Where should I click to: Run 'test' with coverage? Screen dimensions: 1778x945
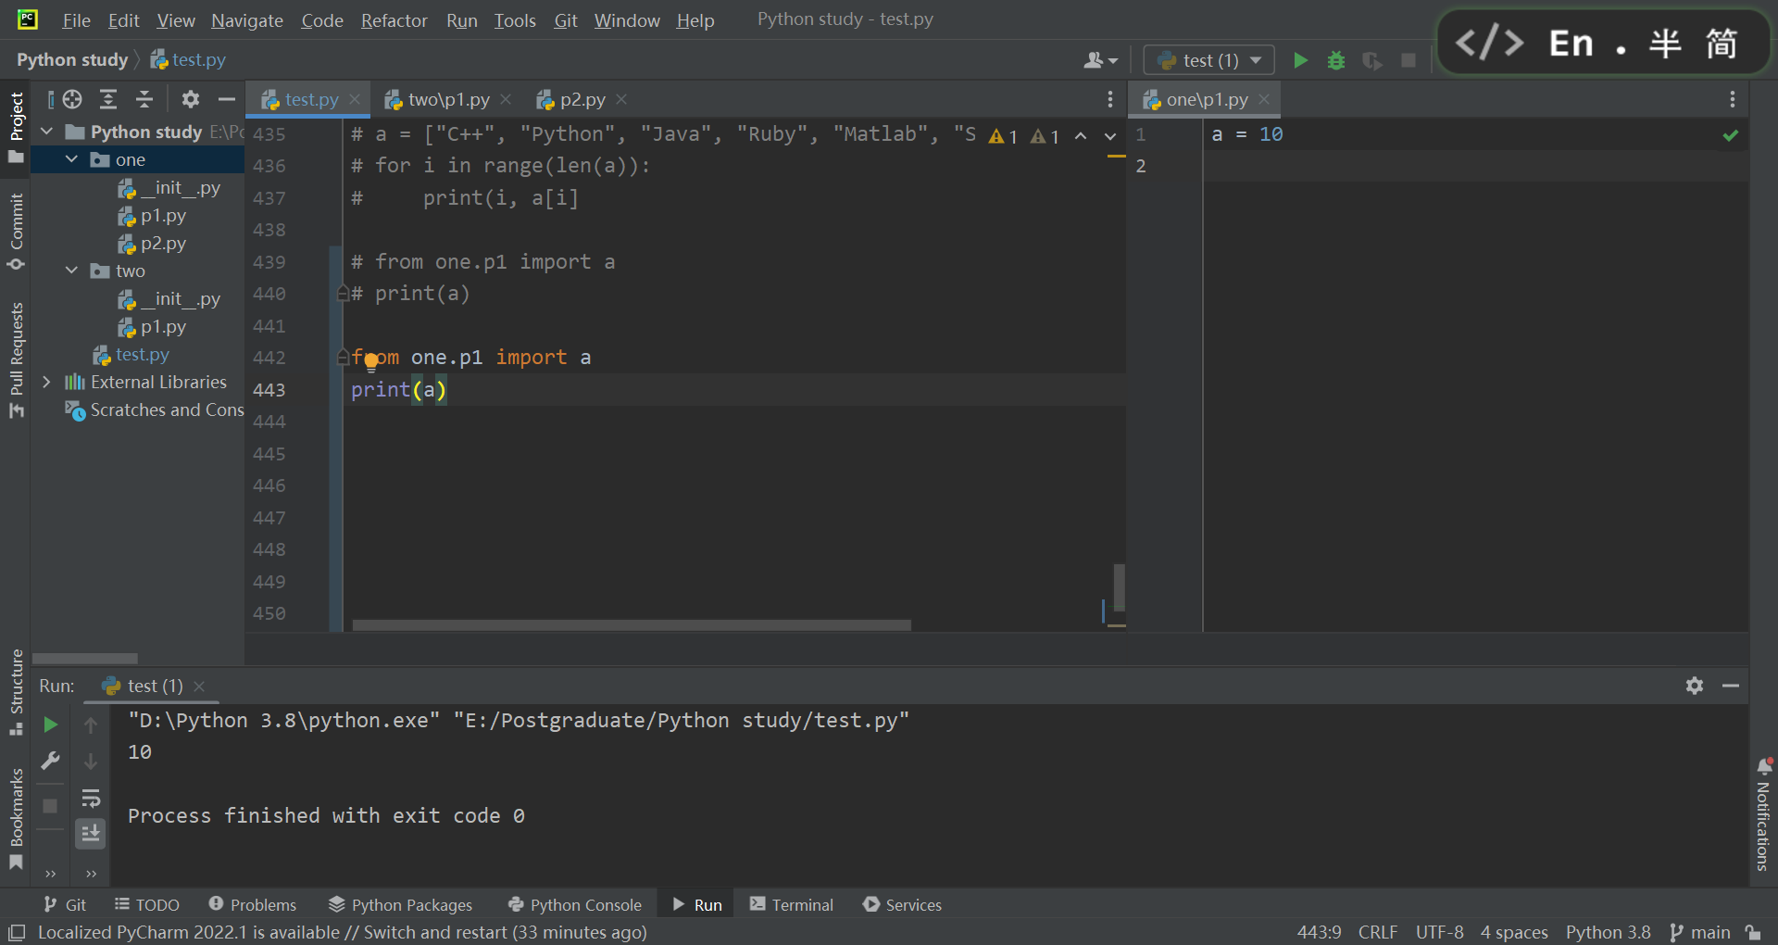1372,59
